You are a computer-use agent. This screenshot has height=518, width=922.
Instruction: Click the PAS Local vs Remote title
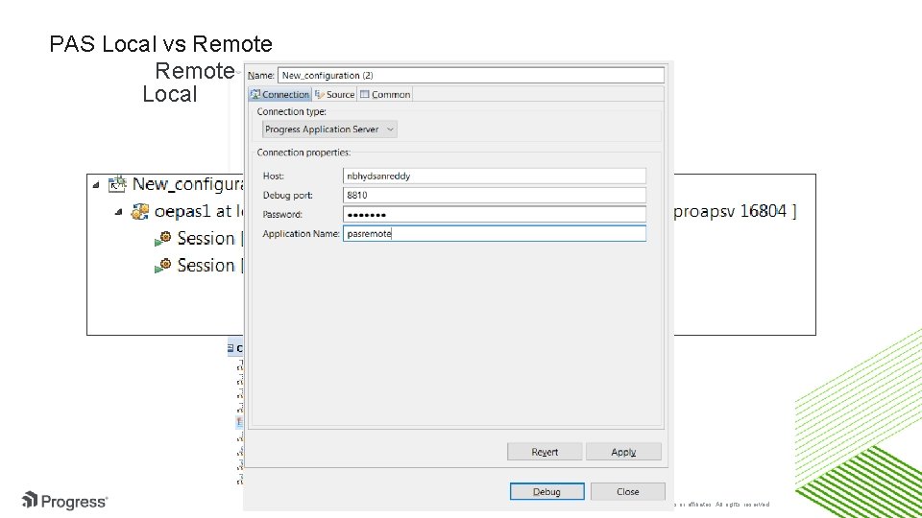pyautogui.click(x=160, y=44)
